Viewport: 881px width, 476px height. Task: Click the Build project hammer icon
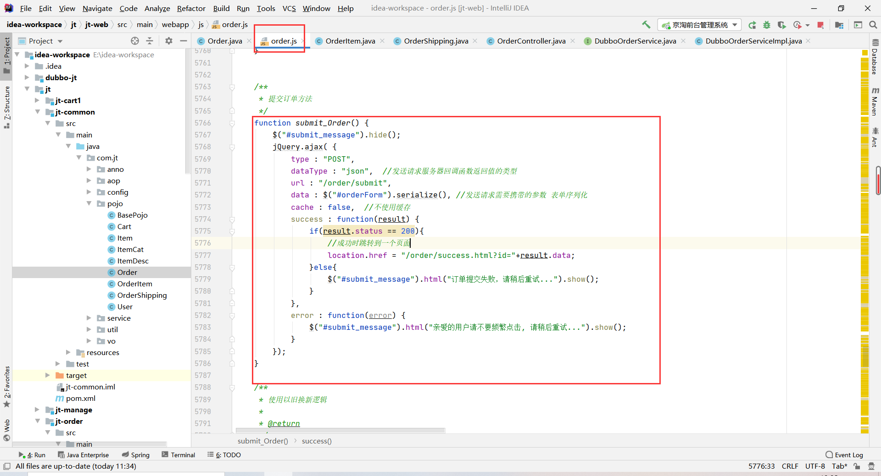tap(646, 25)
